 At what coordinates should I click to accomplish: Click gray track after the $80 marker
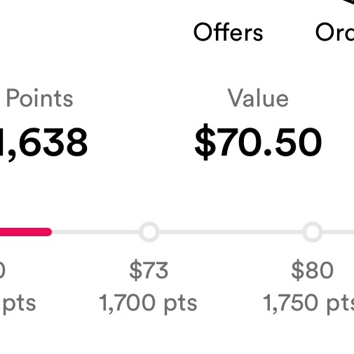[339, 232]
